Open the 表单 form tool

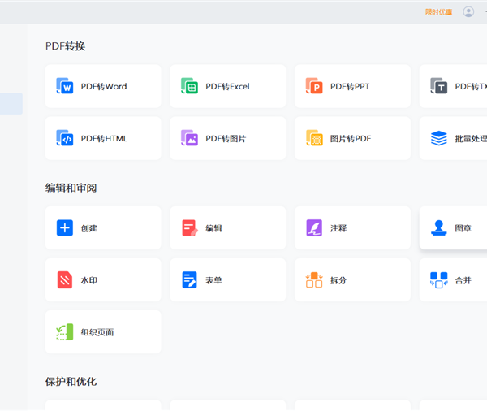(227, 280)
